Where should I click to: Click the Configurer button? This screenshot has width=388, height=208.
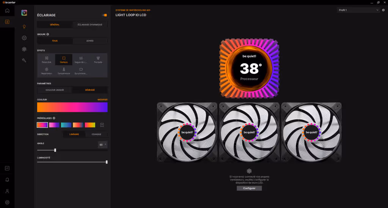pyautogui.click(x=249, y=188)
